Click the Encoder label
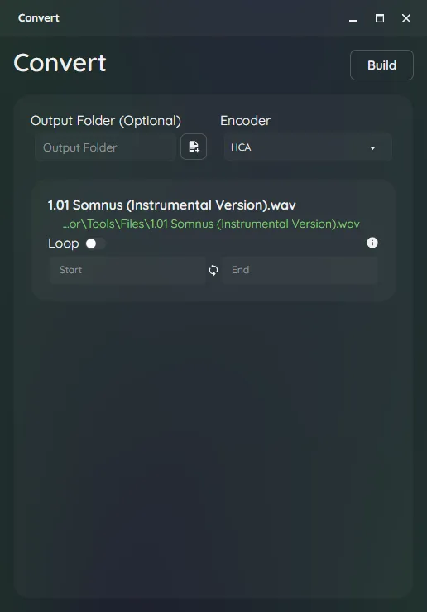The width and height of the screenshot is (427, 612). coord(245,121)
